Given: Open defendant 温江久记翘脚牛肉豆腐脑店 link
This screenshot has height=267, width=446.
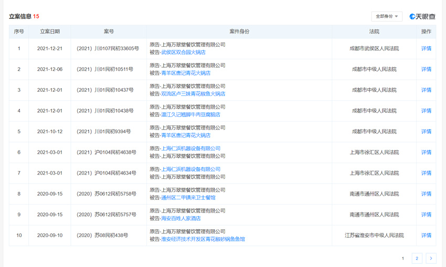Looking at the screenshot, I should tap(190, 114).
